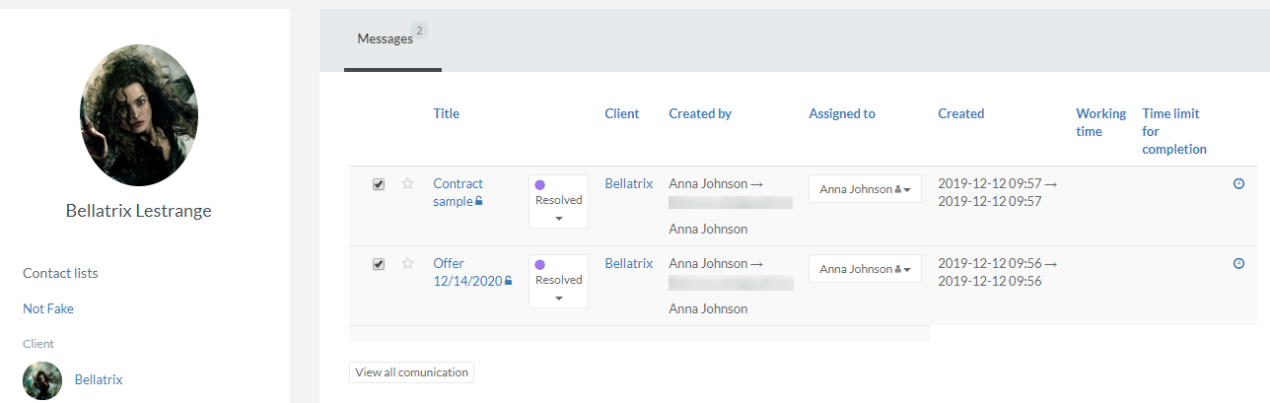Click Bellatrix Lestrange's large profile photo
1270x403 pixels.
[x=139, y=115]
